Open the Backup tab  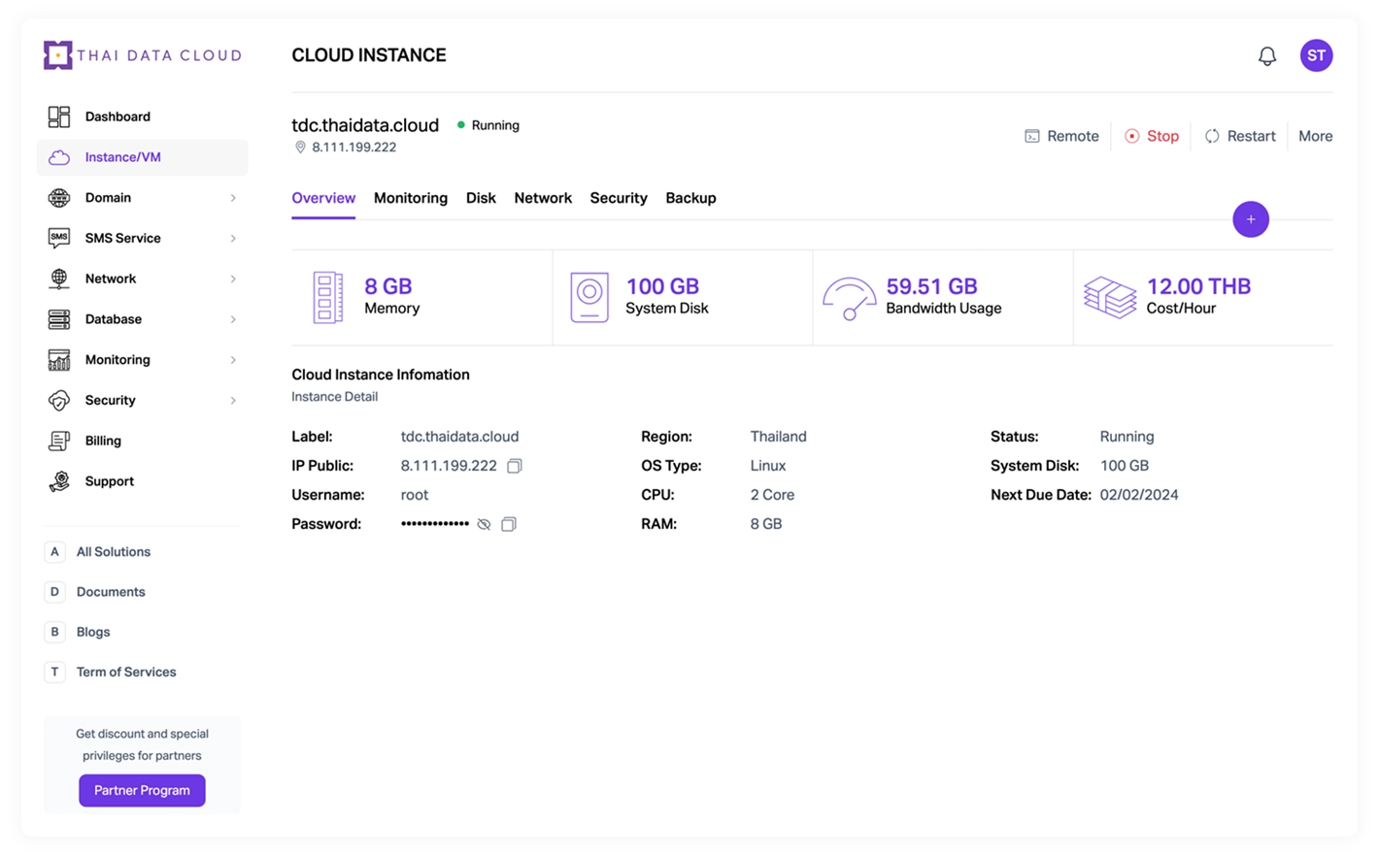click(690, 198)
